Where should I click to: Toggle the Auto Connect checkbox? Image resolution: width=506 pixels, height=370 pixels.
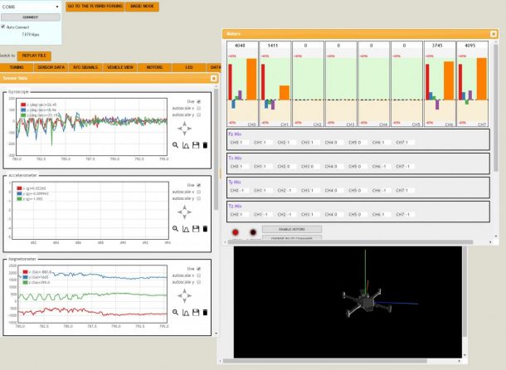pos(3,27)
